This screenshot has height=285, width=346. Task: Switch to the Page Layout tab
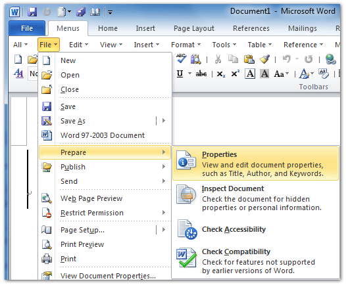(x=194, y=28)
